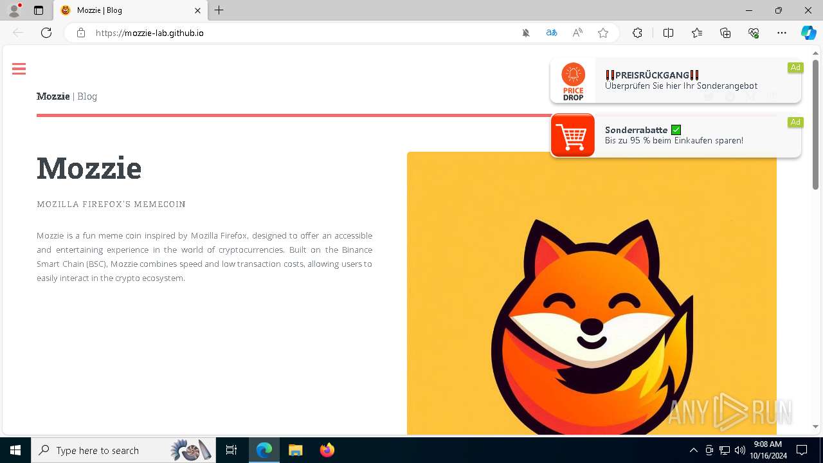Image resolution: width=823 pixels, height=463 pixels.
Task: View site information lock icon
Action: [81, 33]
